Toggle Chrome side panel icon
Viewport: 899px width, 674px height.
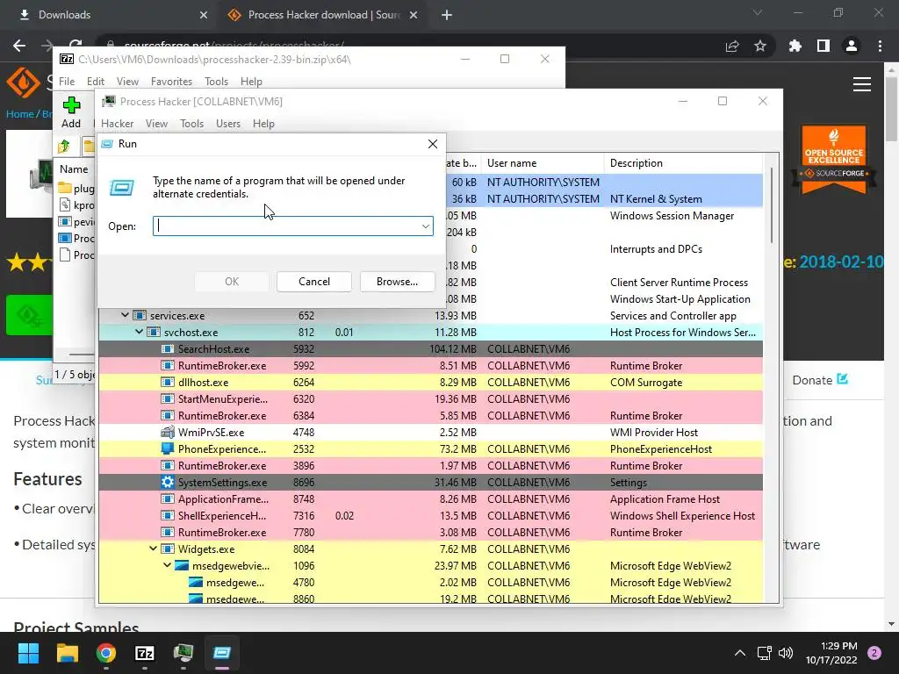823,46
